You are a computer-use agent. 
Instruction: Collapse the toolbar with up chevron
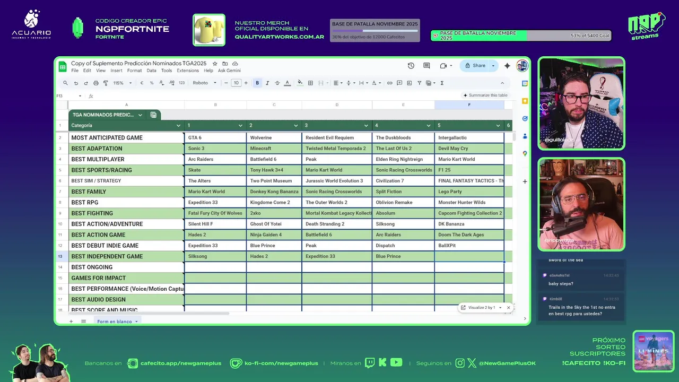click(502, 83)
